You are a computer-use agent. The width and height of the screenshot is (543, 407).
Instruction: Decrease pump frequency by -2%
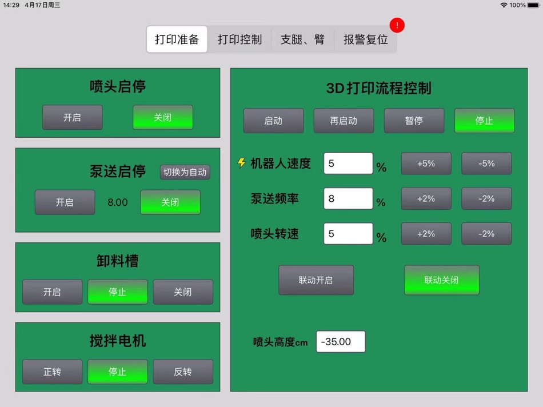pos(485,198)
